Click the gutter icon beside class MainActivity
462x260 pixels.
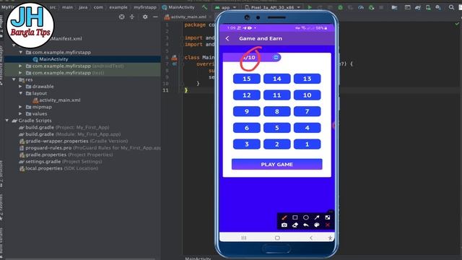tap(175, 58)
